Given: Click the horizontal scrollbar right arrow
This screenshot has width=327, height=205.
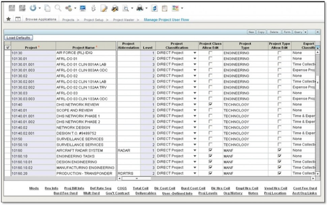Looking at the screenshot, I should (313, 178).
